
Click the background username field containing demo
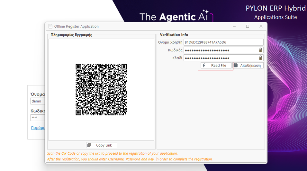pyautogui.click(x=37, y=101)
